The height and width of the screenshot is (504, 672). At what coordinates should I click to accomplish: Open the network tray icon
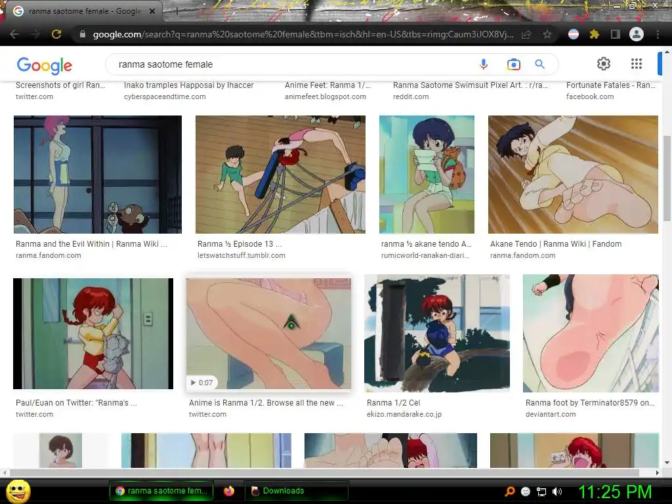(x=541, y=492)
